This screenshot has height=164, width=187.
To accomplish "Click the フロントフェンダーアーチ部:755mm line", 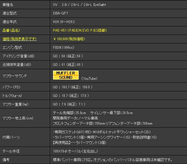I will point(103,124).
